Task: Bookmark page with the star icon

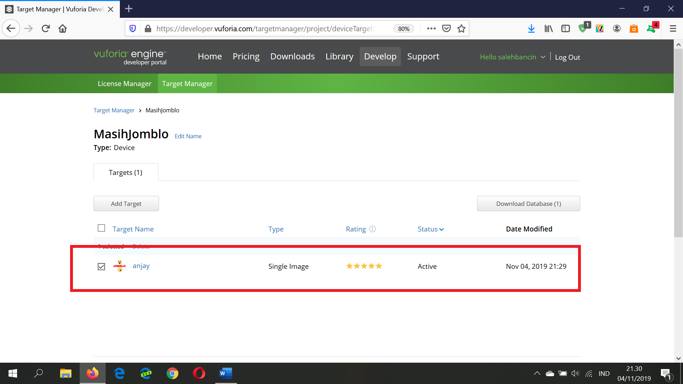Action: [x=461, y=28]
